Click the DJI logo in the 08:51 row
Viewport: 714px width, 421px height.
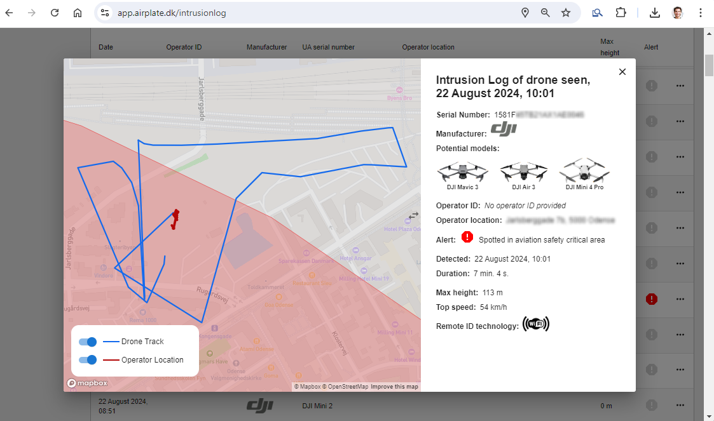(260, 406)
